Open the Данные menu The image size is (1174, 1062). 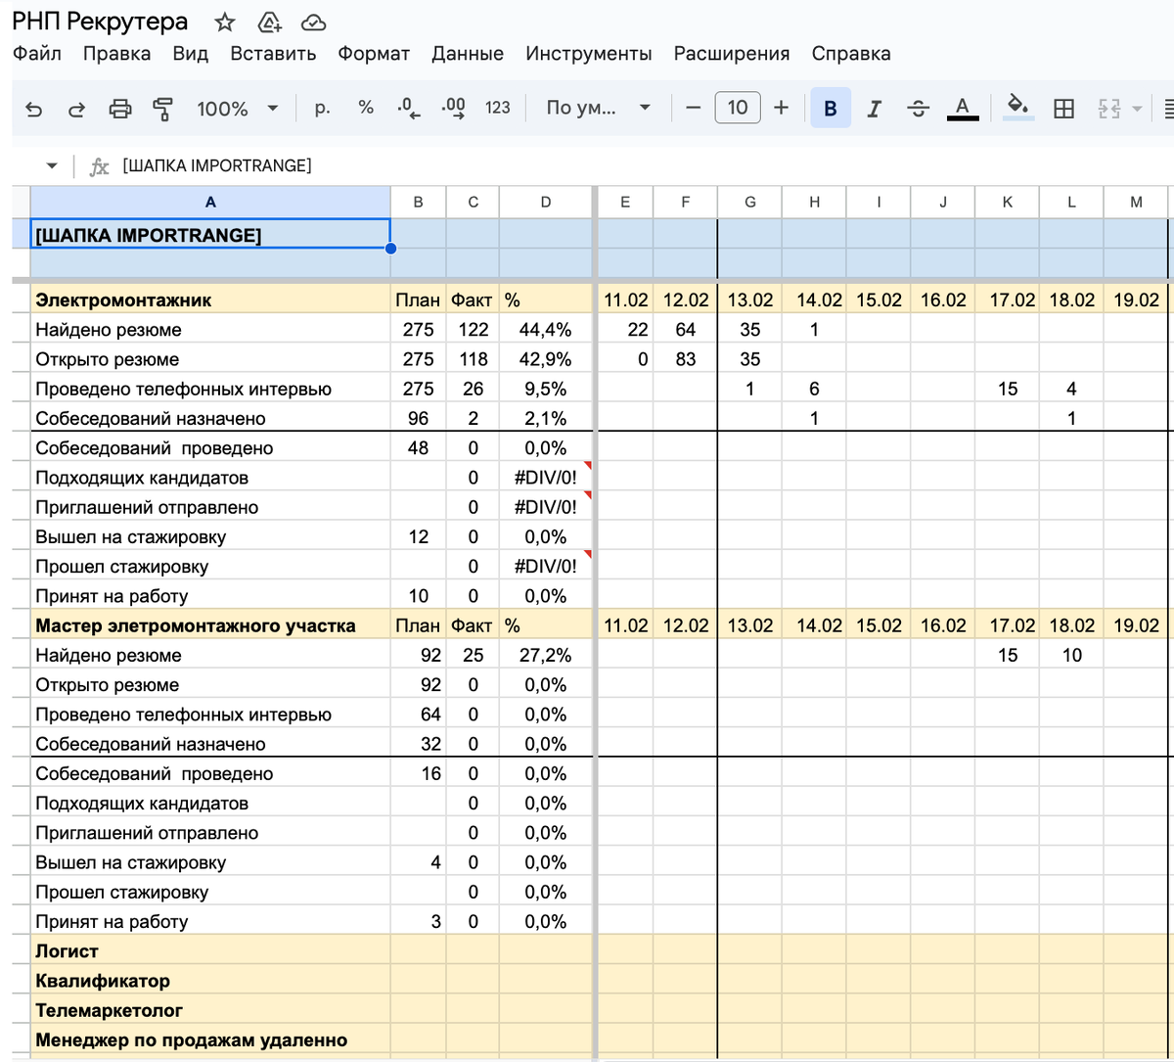click(x=468, y=54)
